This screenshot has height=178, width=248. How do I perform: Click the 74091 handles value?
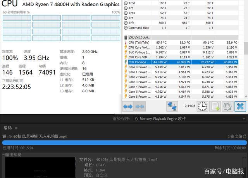tap(47, 72)
